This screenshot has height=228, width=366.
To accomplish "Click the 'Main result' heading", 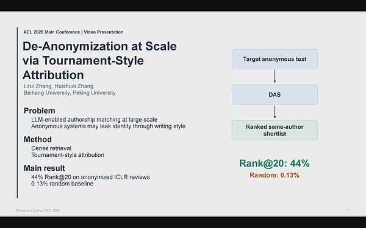I will (45, 168).
